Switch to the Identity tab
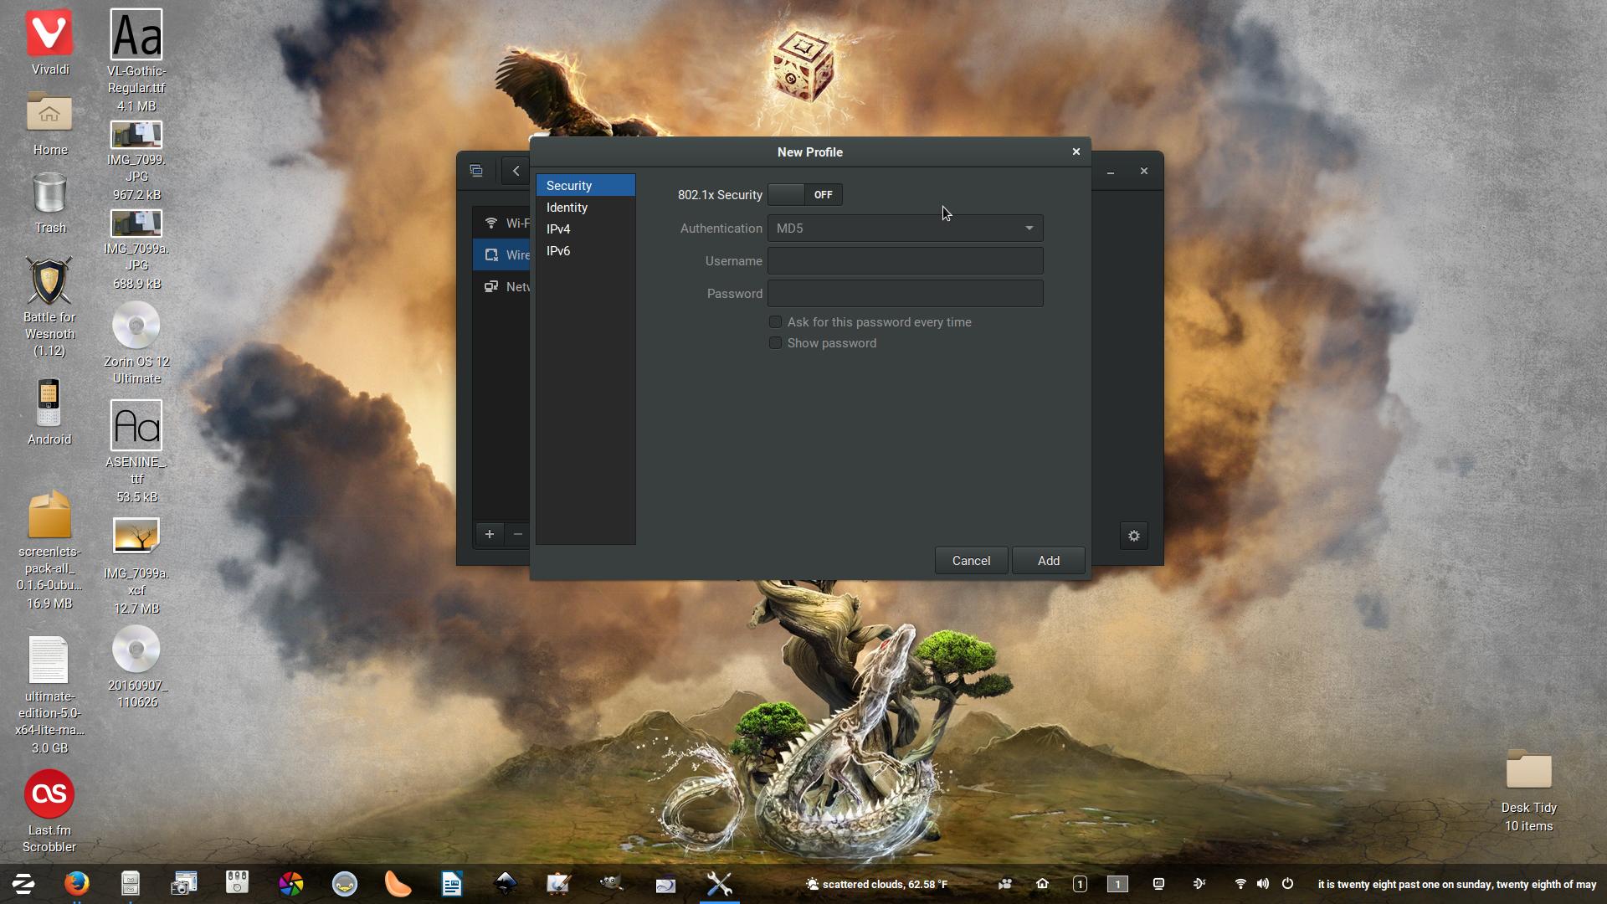This screenshot has height=904, width=1607. pos(567,208)
